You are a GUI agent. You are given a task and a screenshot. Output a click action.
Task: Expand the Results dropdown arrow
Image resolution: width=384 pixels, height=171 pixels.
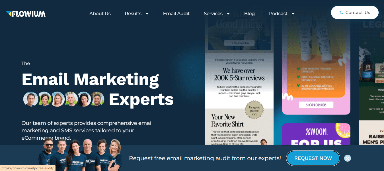147,14
